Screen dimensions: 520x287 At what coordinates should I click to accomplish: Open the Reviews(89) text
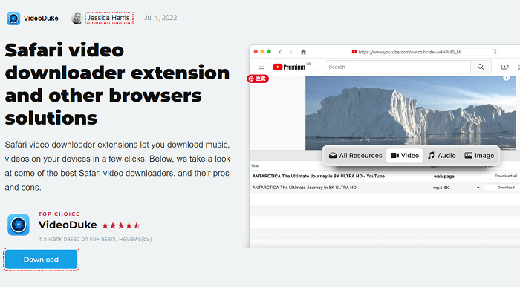[135, 239]
